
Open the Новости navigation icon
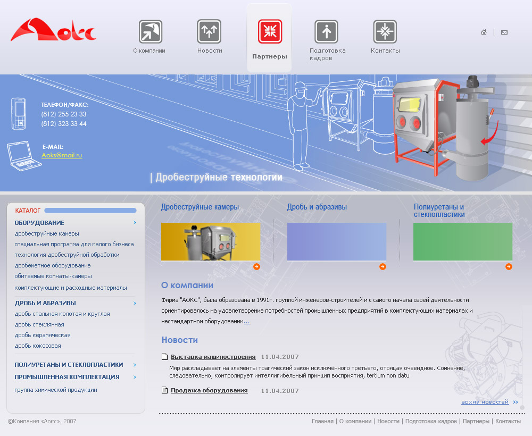pos(209,31)
